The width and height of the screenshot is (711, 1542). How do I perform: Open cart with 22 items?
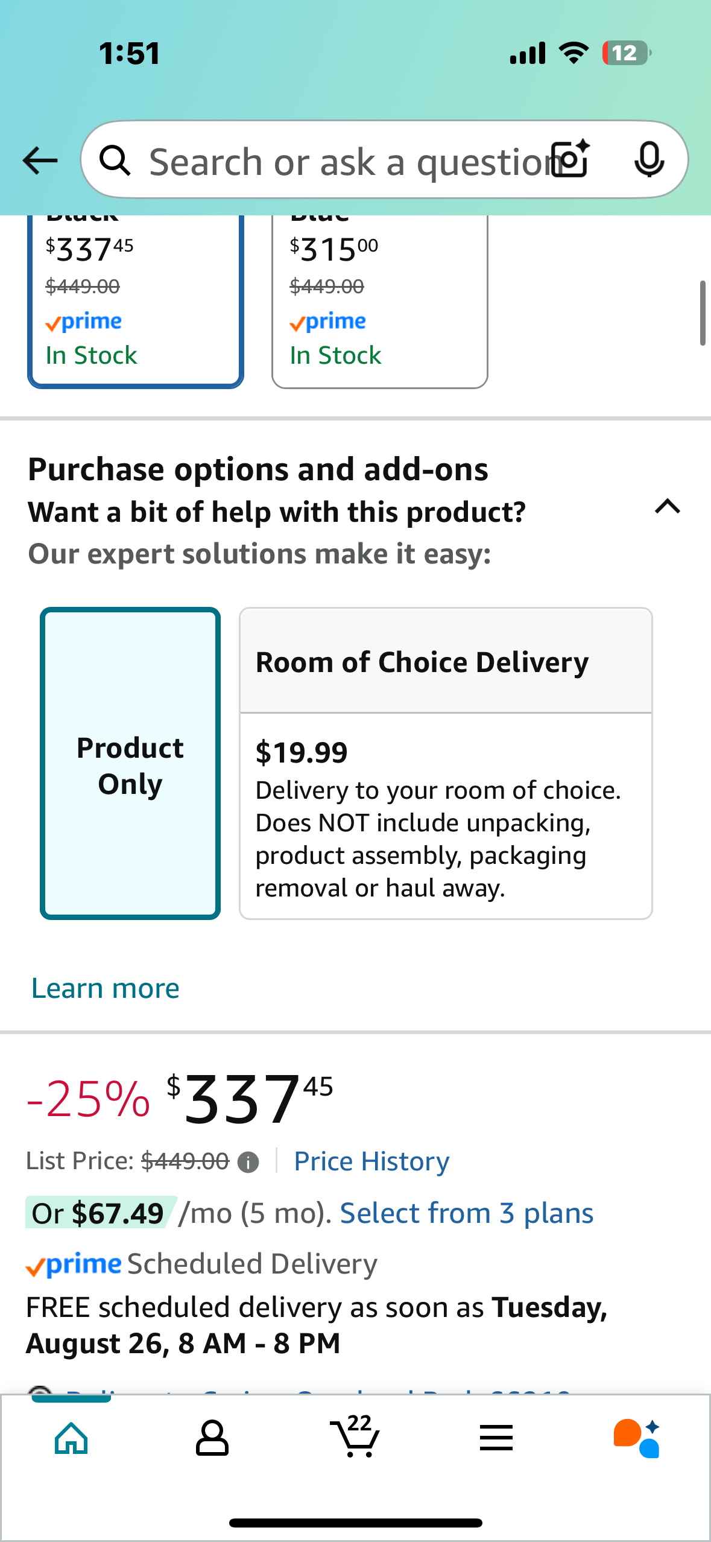(x=355, y=1436)
